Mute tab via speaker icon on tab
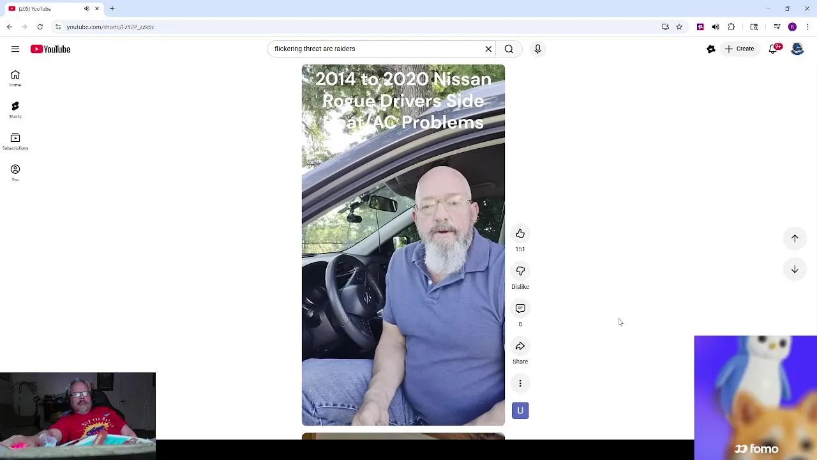Screen dimensions: 817x460 pos(87,9)
